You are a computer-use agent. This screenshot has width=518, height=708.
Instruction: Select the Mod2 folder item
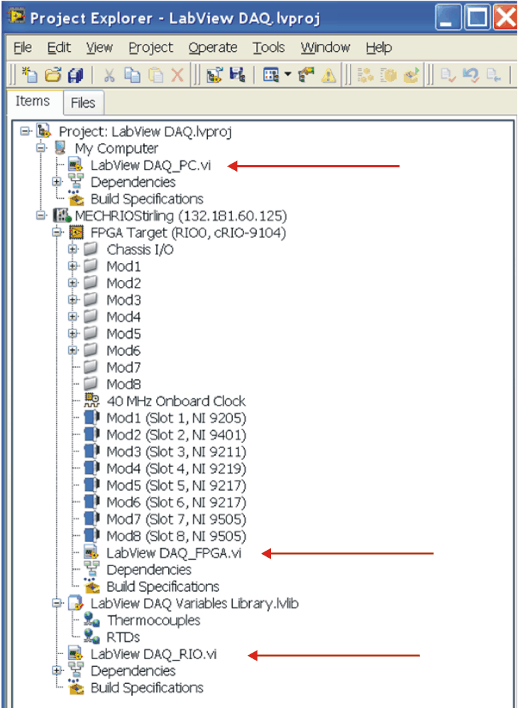point(123,283)
